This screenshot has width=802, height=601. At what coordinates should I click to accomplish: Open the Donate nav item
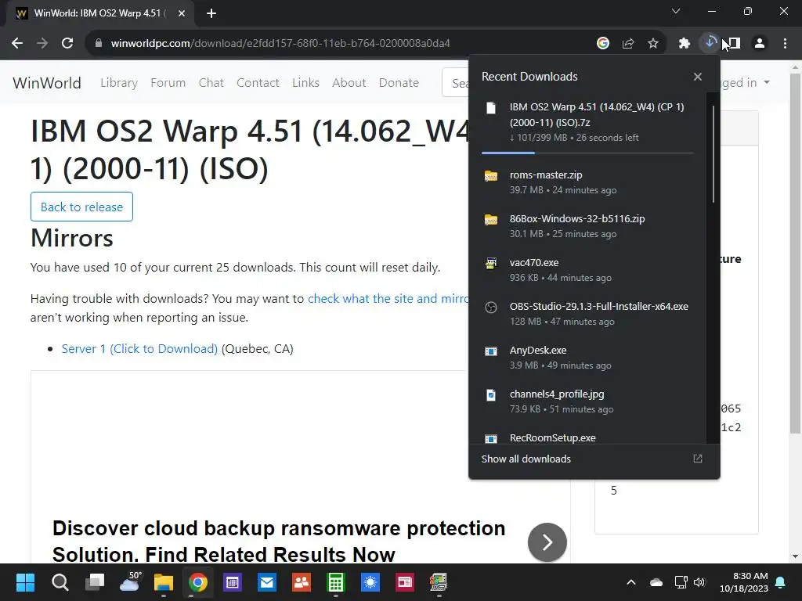(x=399, y=83)
